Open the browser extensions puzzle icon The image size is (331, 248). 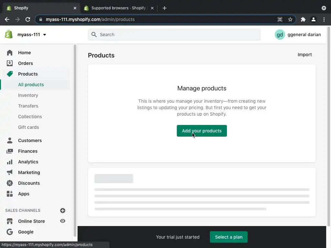303,19
